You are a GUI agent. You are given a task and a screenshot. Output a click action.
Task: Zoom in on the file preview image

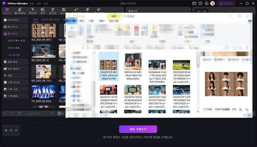point(241,110)
